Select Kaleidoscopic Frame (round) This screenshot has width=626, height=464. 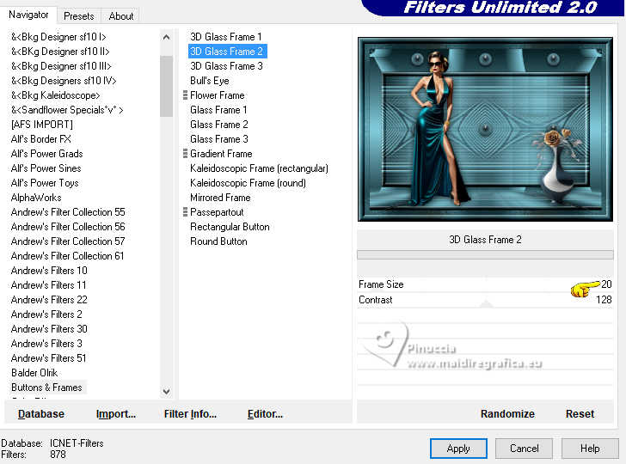pos(248,183)
